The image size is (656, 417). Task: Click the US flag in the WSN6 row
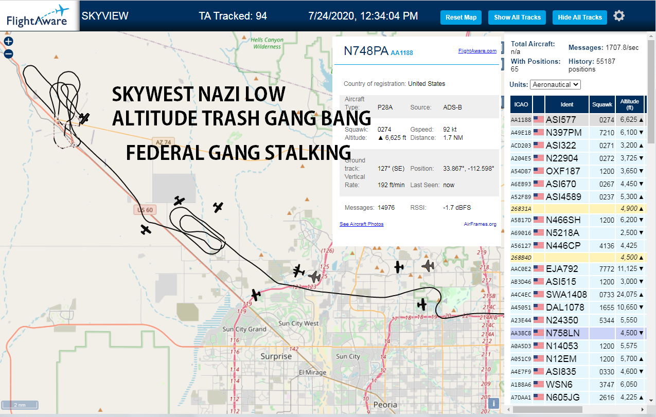[539, 385]
